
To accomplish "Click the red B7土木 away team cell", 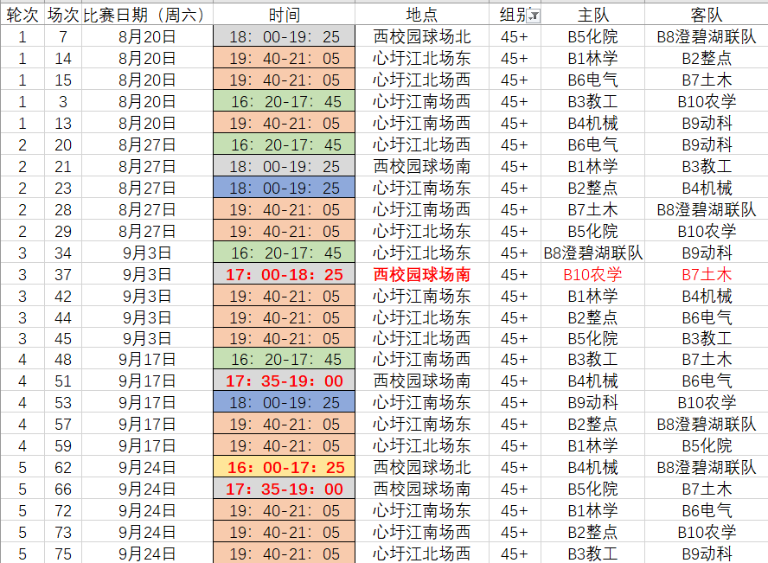I will pos(706,274).
